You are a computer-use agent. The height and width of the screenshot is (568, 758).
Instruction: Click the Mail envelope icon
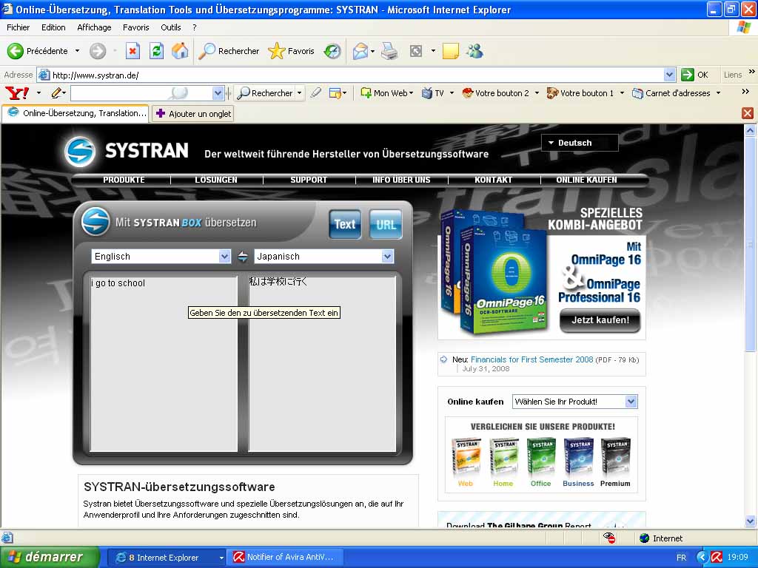(360, 51)
